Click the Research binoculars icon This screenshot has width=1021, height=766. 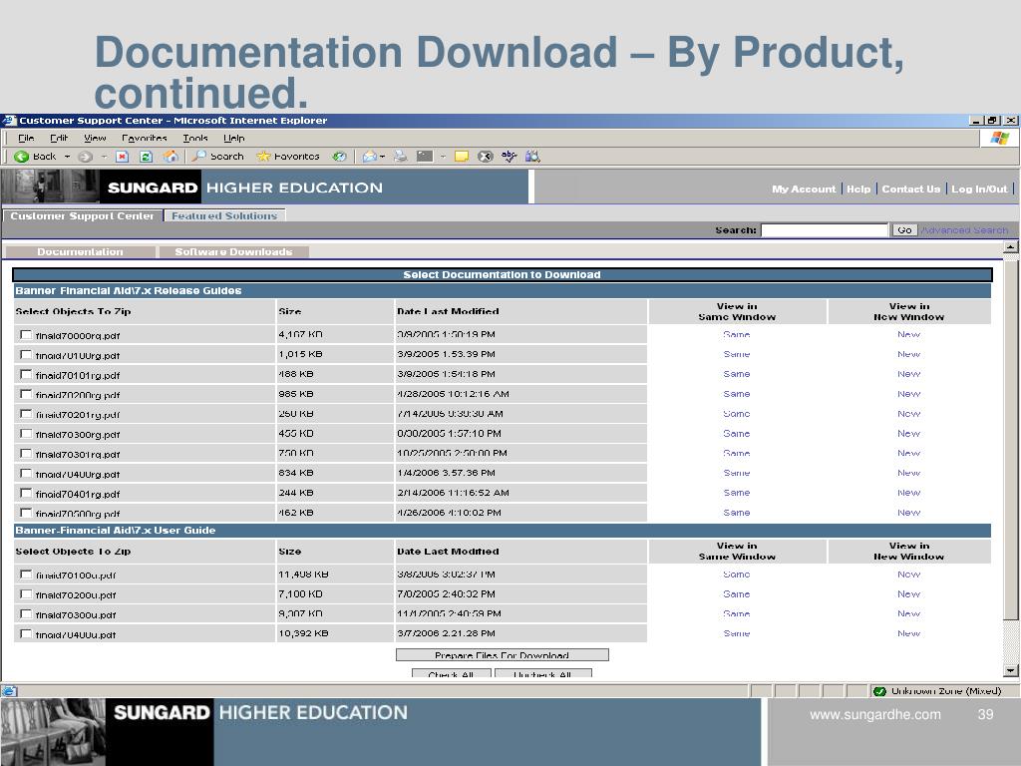pos(532,157)
